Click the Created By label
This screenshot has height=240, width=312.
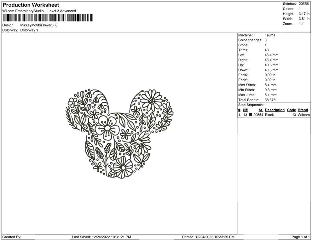(x=12, y=237)
